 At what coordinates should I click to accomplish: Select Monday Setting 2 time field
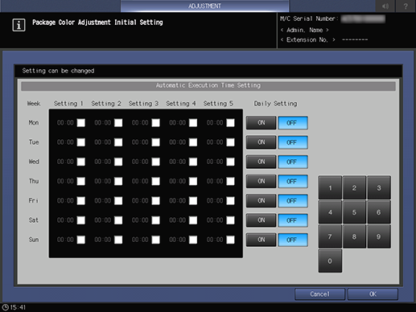coord(103,123)
